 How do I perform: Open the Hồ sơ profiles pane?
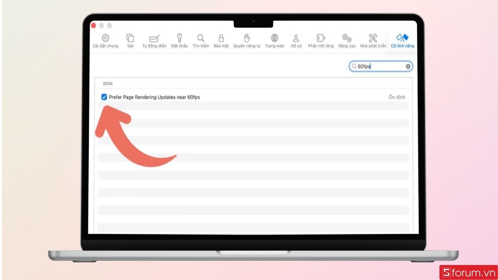click(295, 40)
